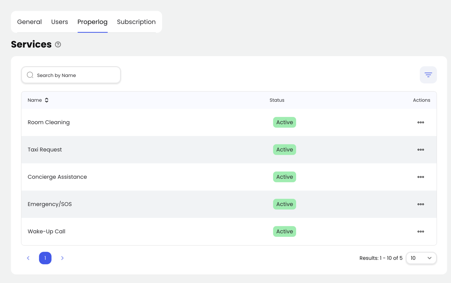Click the Emergency/SOS service row name

point(50,204)
